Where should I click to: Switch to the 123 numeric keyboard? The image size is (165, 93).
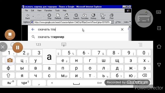38,44
